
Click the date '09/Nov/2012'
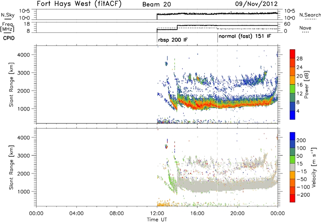(256, 4)
